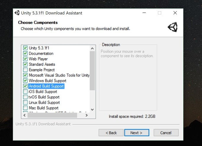Cancel the Unity download assistant
Image resolution: width=202 pixels, height=146 pixels.
tap(166, 133)
